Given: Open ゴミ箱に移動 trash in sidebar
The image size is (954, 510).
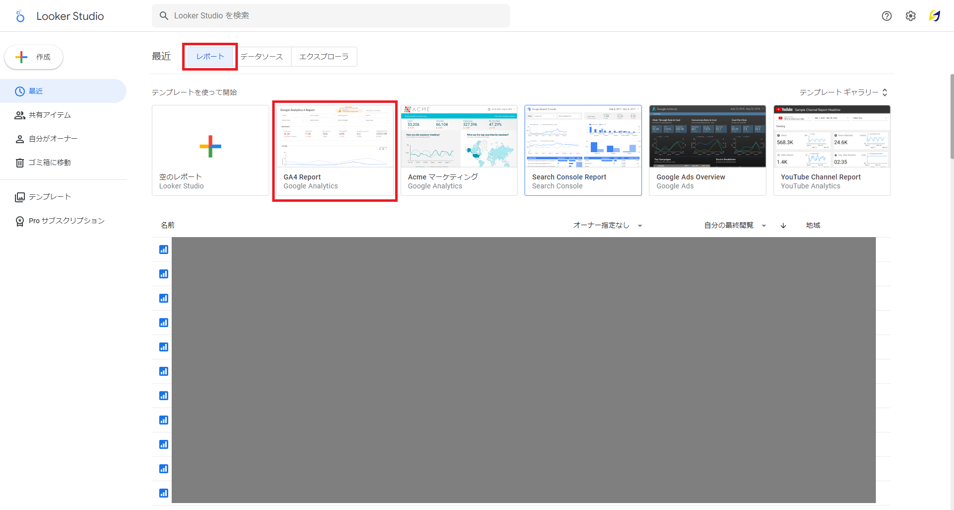Looking at the screenshot, I should [x=49, y=163].
